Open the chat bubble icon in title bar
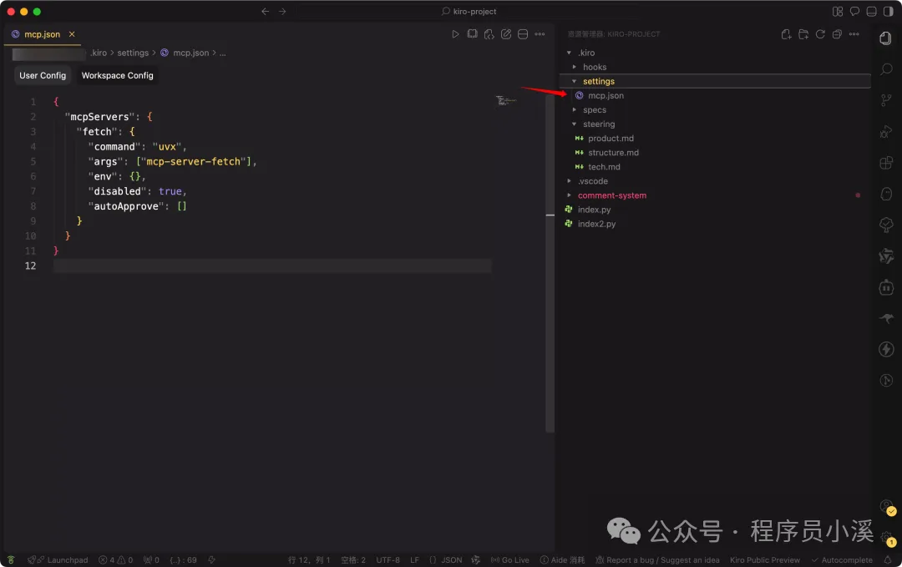Screen dimensions: 902x567 coord(855,12)
